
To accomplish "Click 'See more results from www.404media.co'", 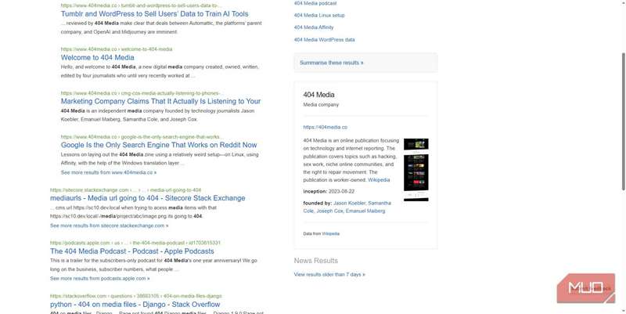I will coord(109,172).
